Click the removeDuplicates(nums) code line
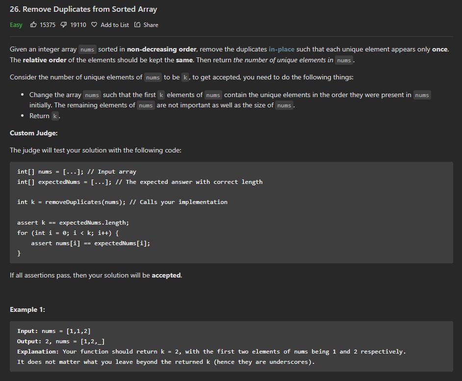 pyautogui.click(x=122, y=202)
